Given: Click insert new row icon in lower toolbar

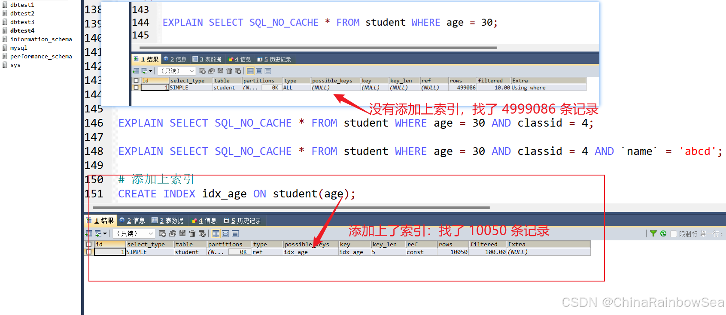Looking at the screenshot, I should 162,233.
